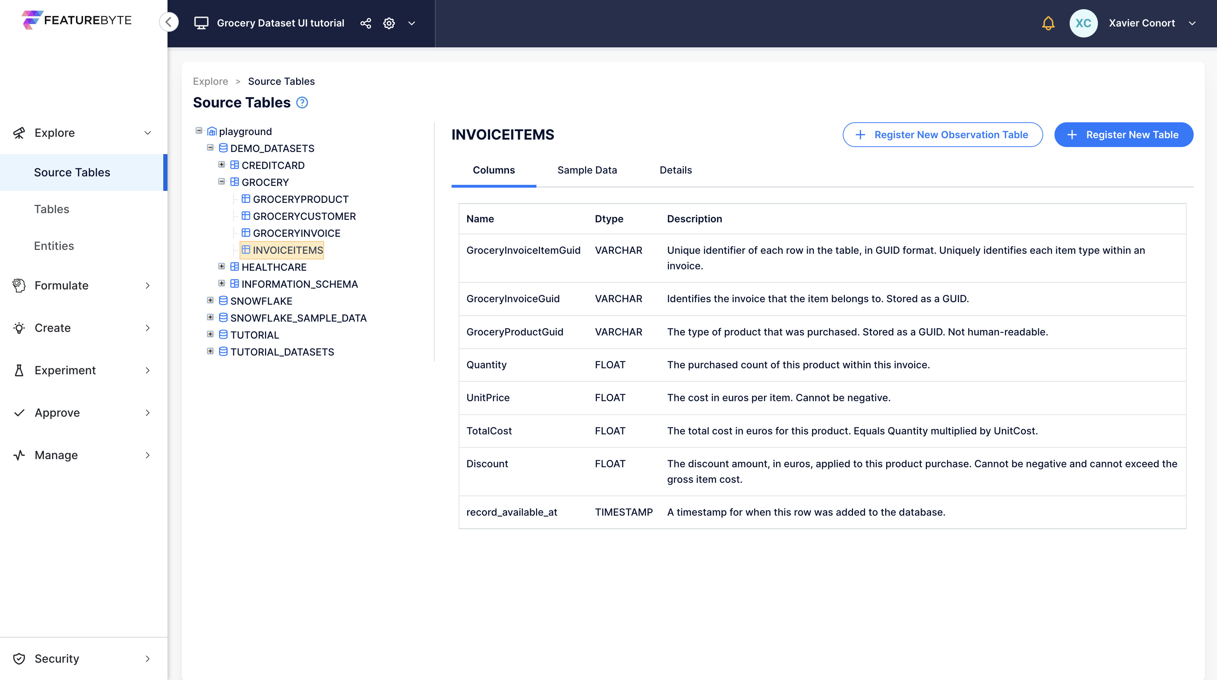
Task: Open the Xavier Conort user menu chevron
Action: pos(1192,23)
